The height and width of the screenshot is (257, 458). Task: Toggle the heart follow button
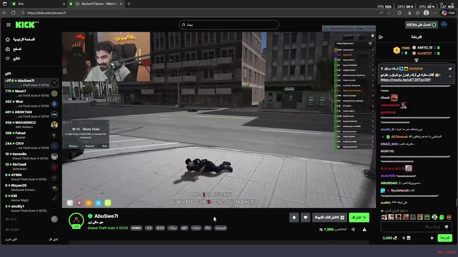[x=305, y=217]
